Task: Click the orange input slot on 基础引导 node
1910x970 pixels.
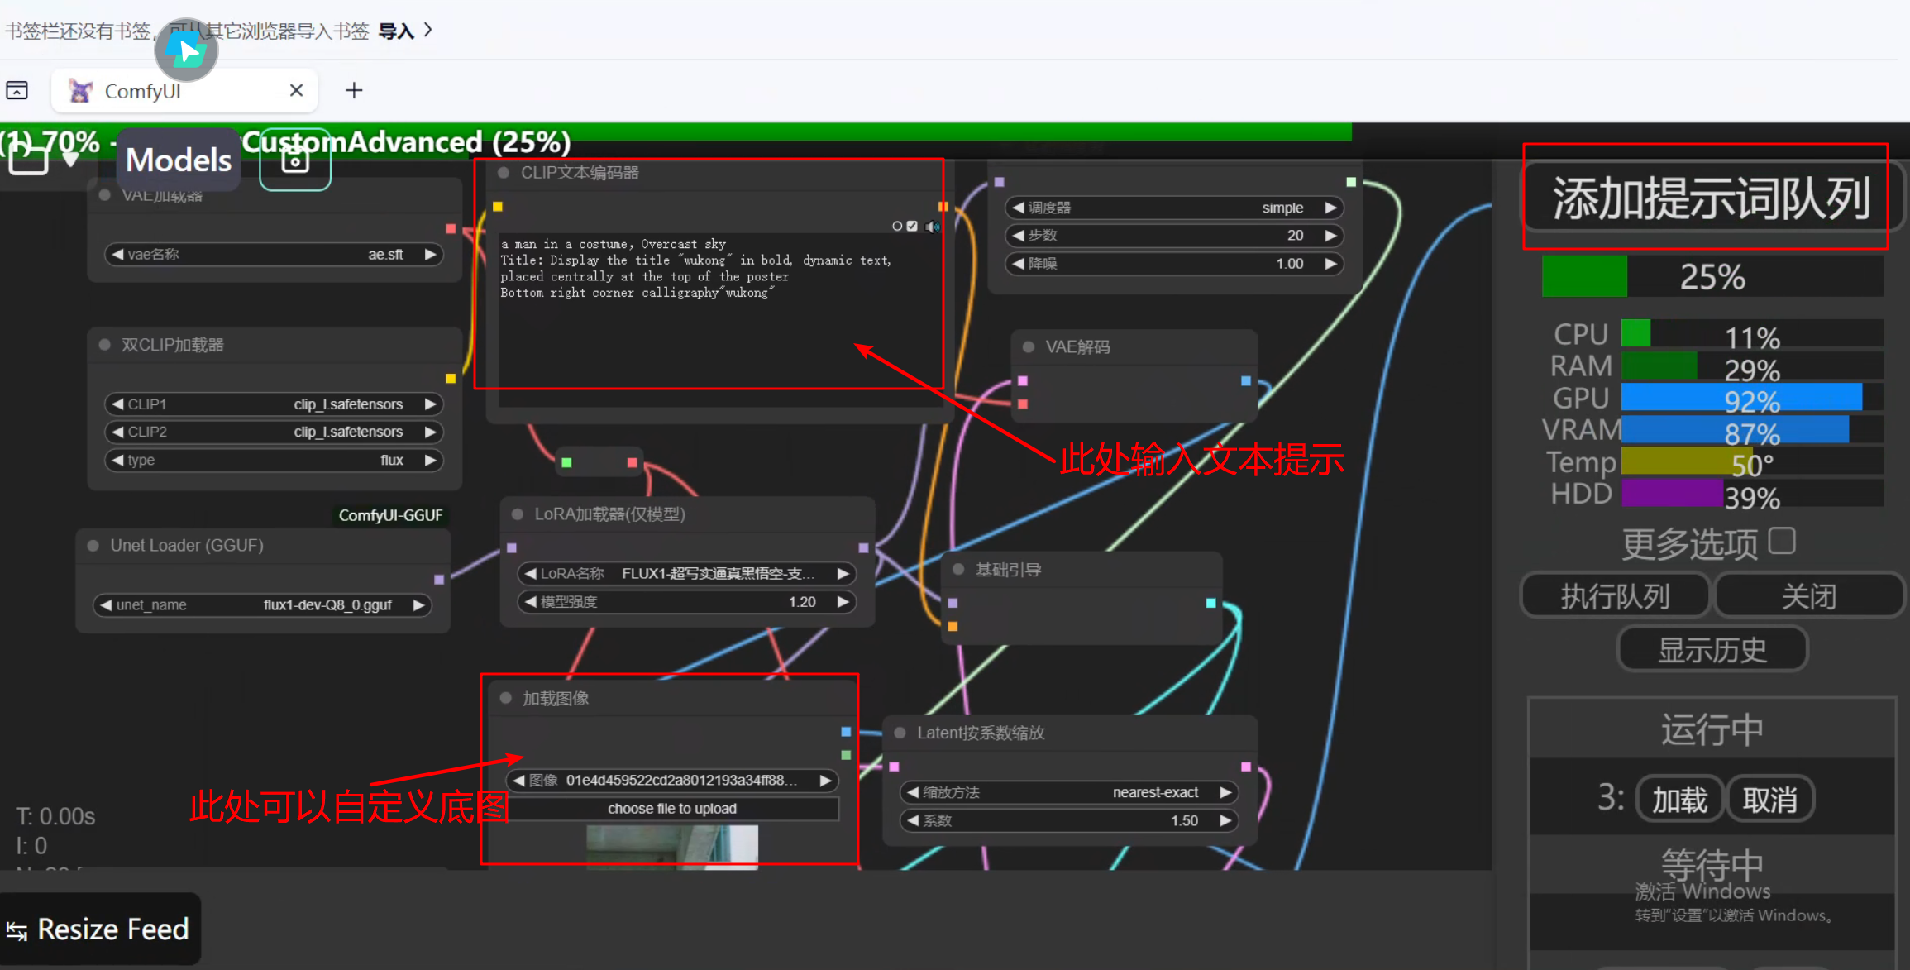Action: (x=953, y=626)
